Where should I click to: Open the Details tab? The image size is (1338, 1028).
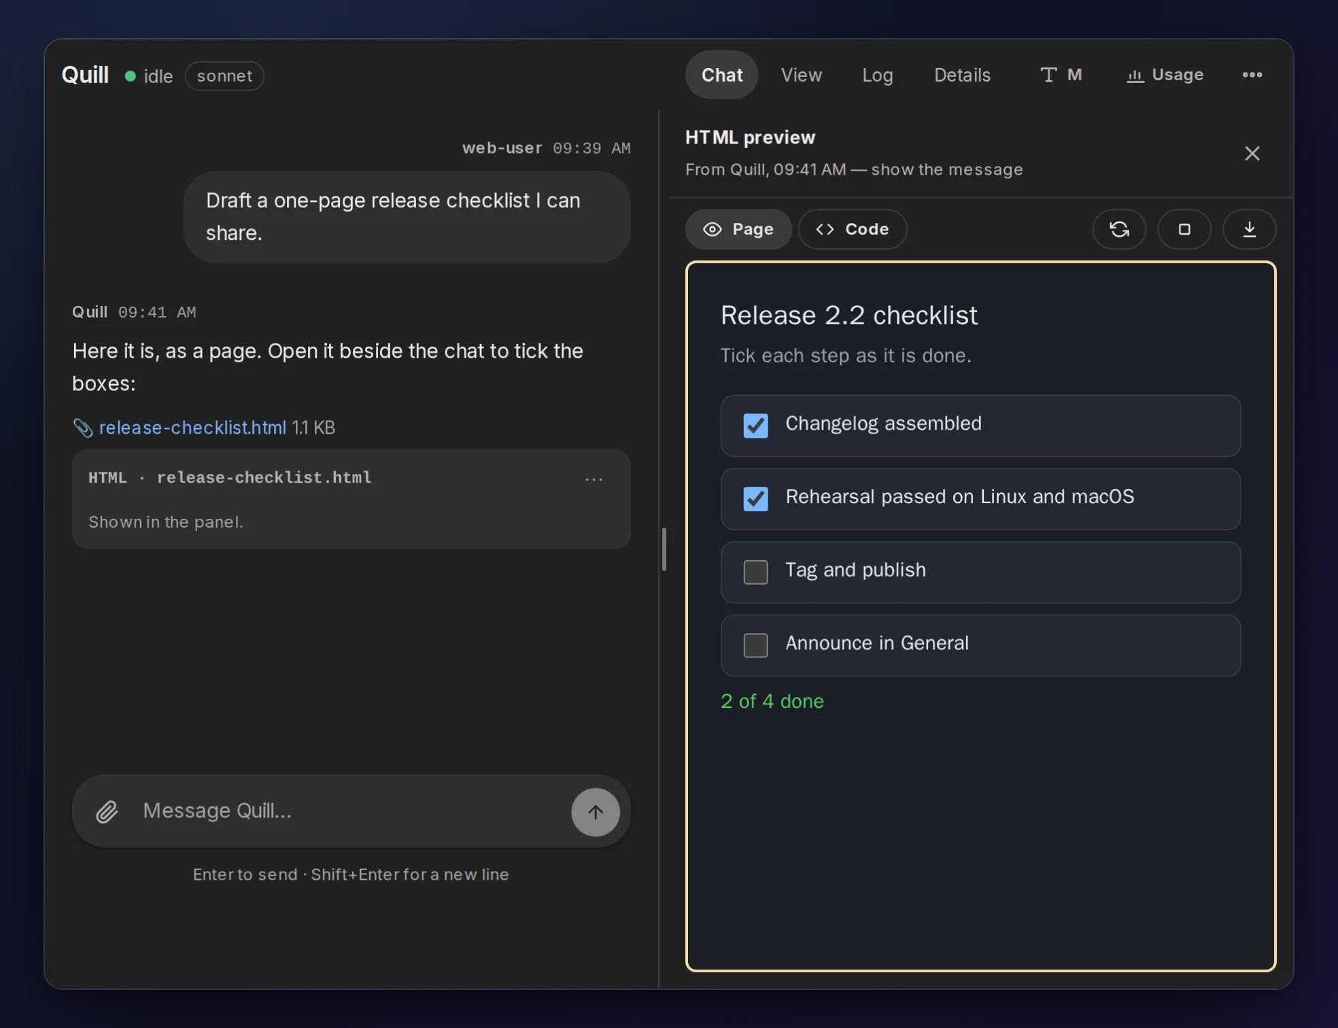tap(962, 75)
